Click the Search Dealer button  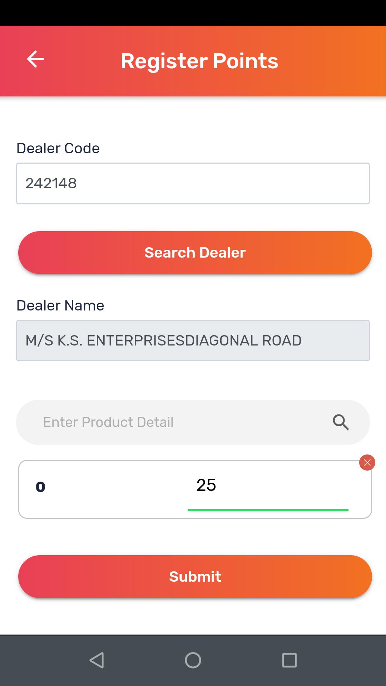(195, 253)
